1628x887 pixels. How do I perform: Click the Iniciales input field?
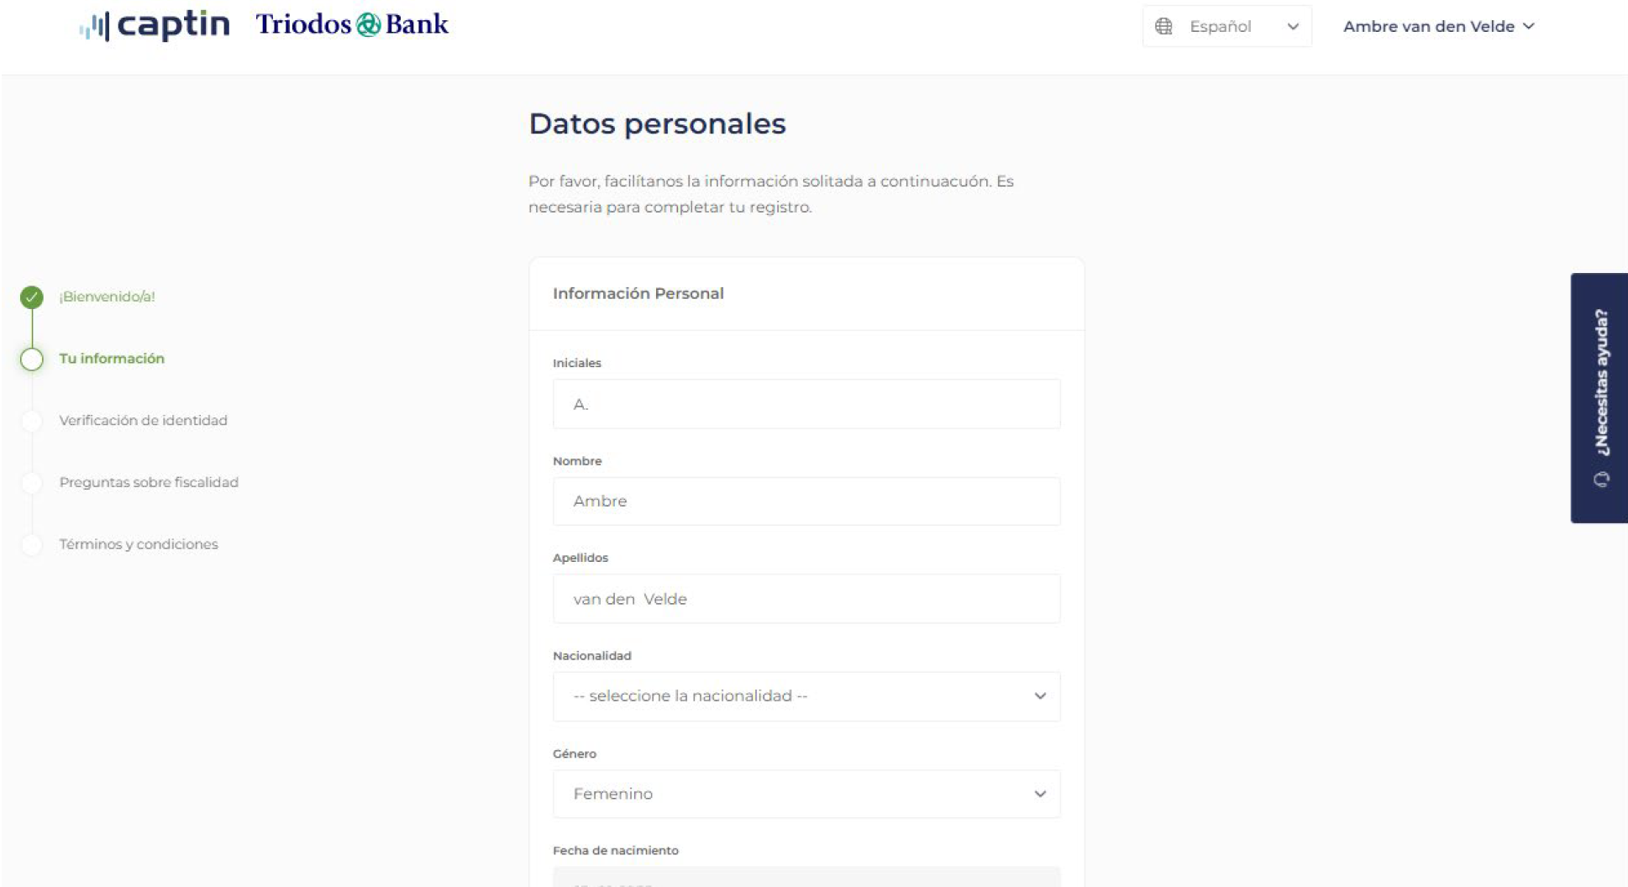806,404
